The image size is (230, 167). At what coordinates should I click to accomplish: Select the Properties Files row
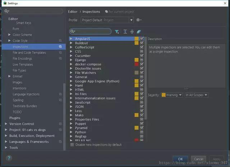point(107,119)
